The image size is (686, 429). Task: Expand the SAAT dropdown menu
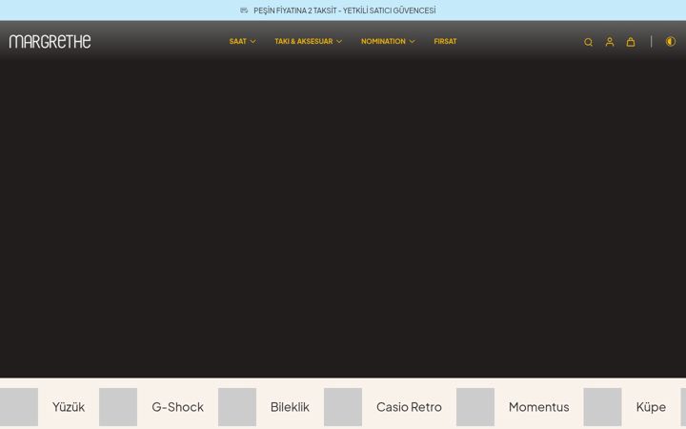pyautogui.click(x=242, y=41)
